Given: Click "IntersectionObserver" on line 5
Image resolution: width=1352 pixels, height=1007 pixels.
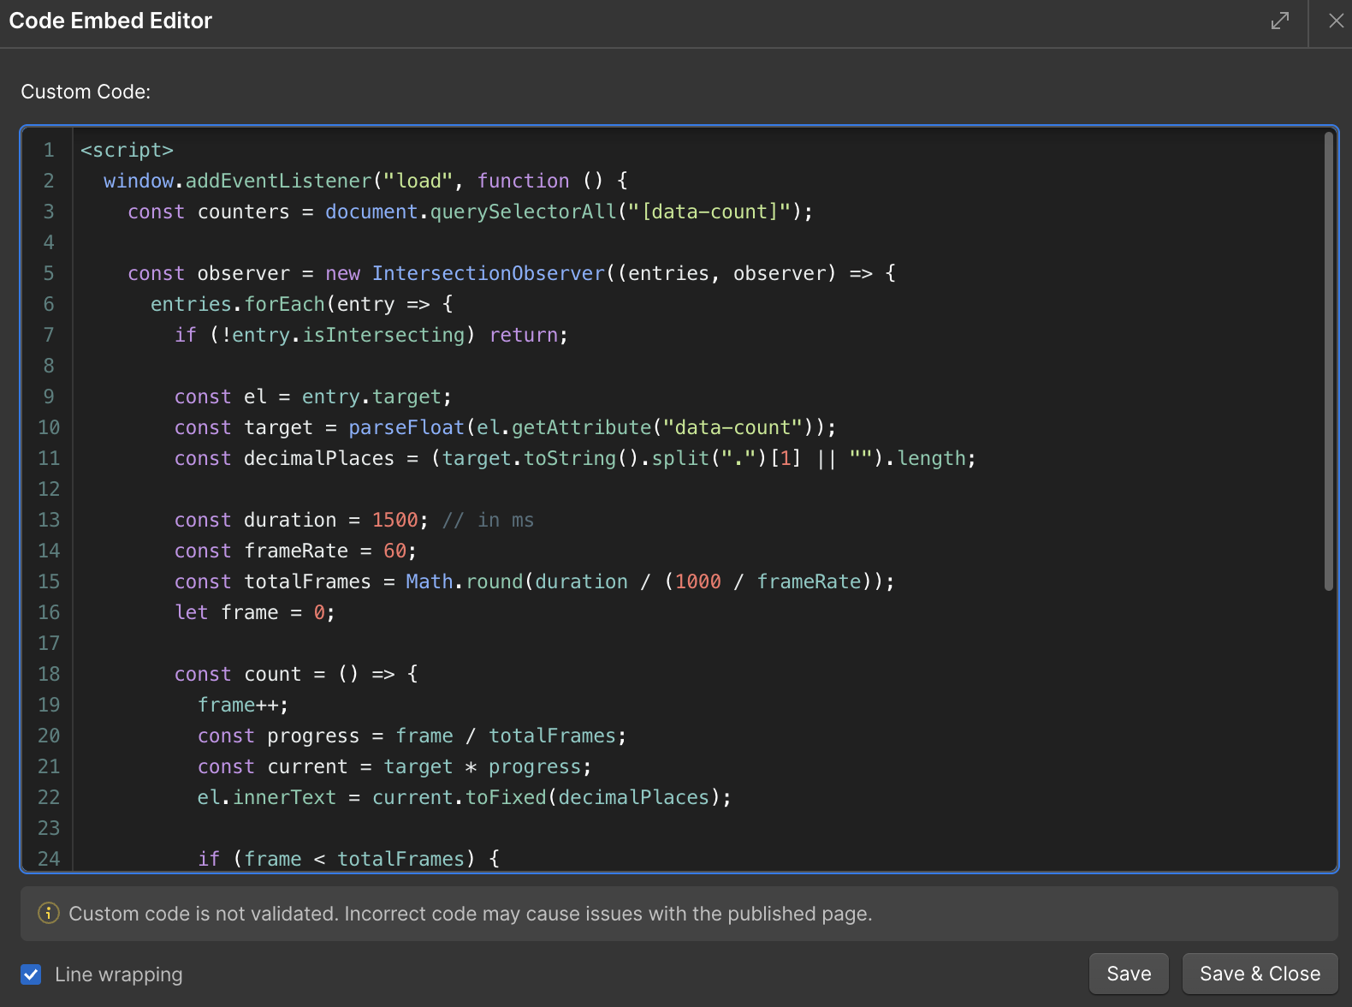Looking at the screenshot, I should click(489, 273).
